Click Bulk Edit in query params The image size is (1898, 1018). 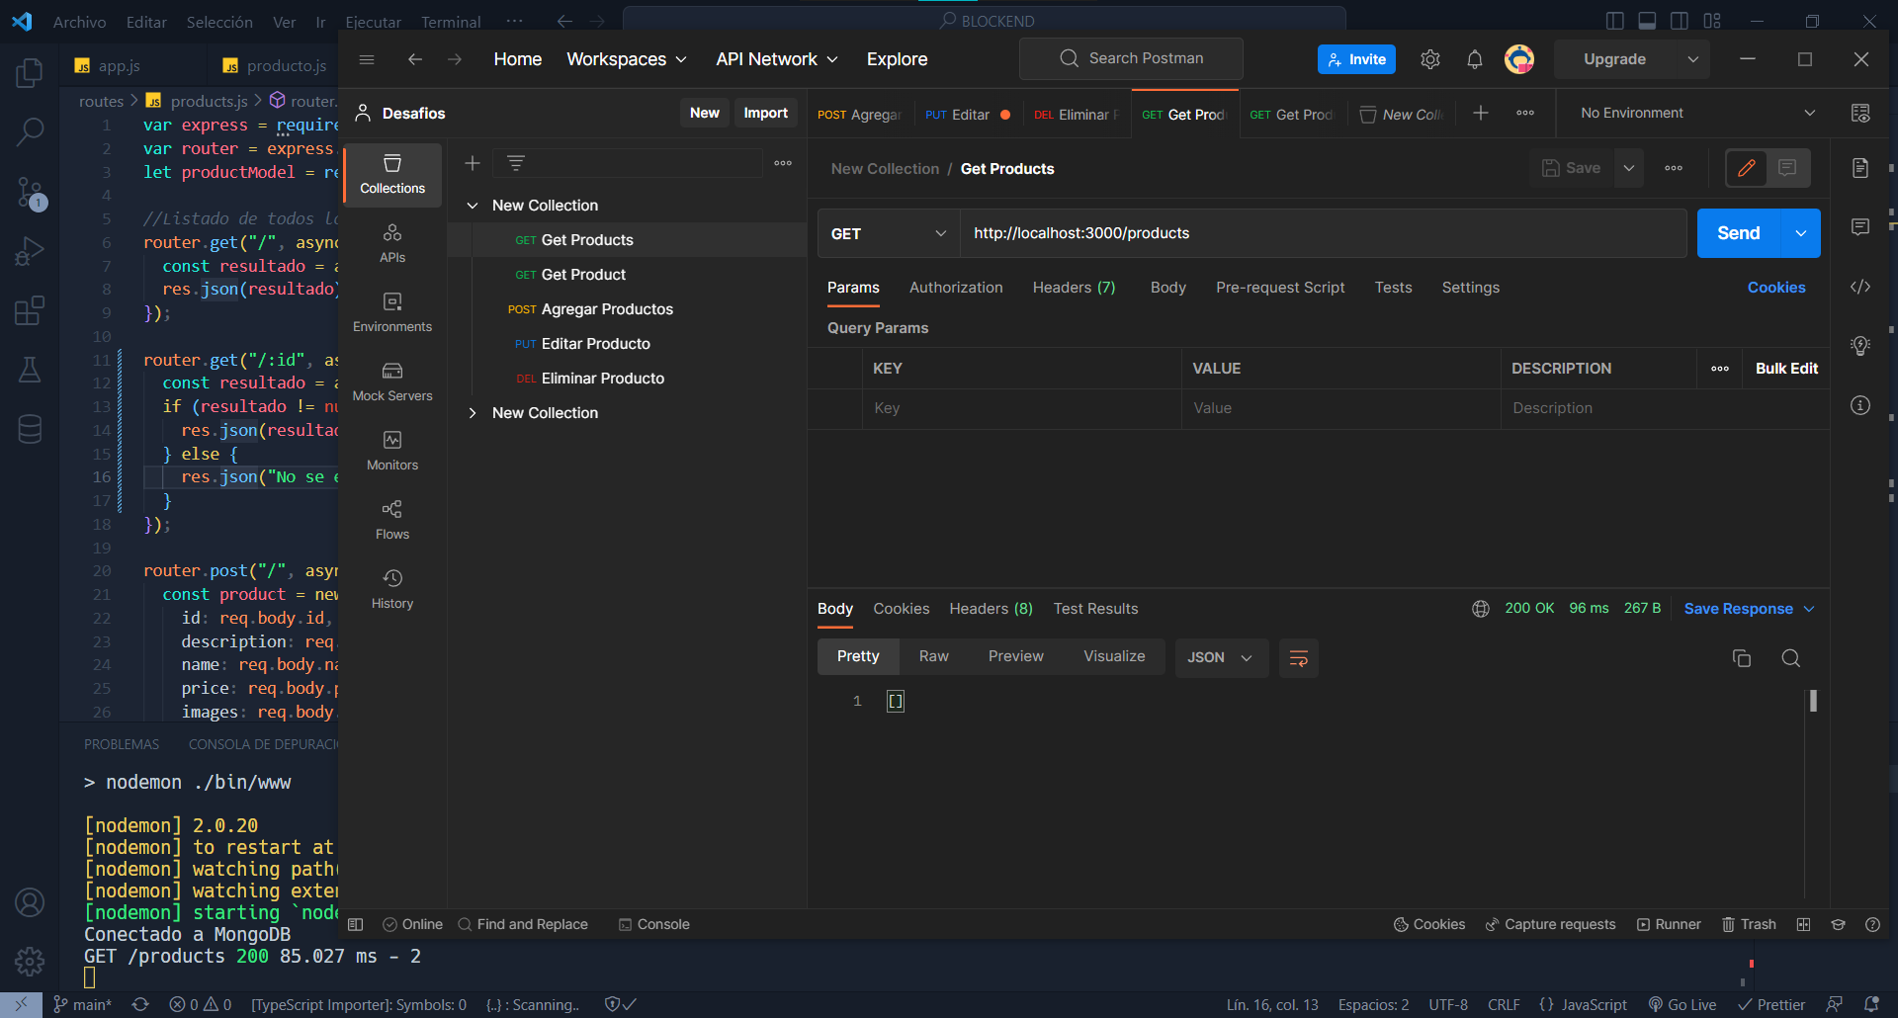click(x=1786, y=369)
